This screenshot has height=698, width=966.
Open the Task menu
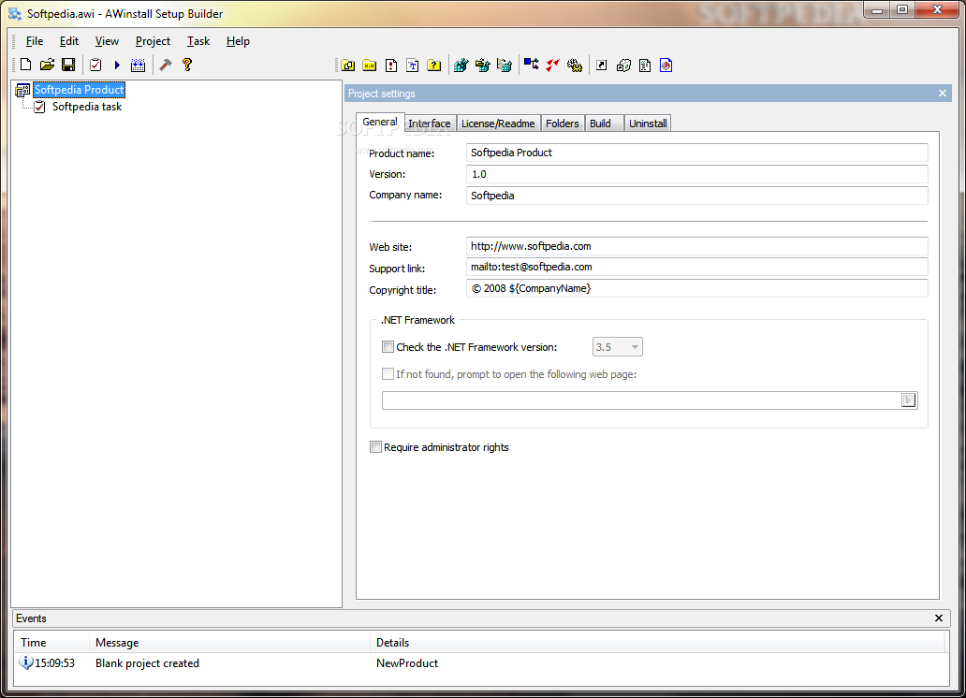point(198,41)
